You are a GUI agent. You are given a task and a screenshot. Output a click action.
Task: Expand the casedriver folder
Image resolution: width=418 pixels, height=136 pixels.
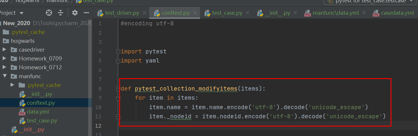click(x=4, y=50)
